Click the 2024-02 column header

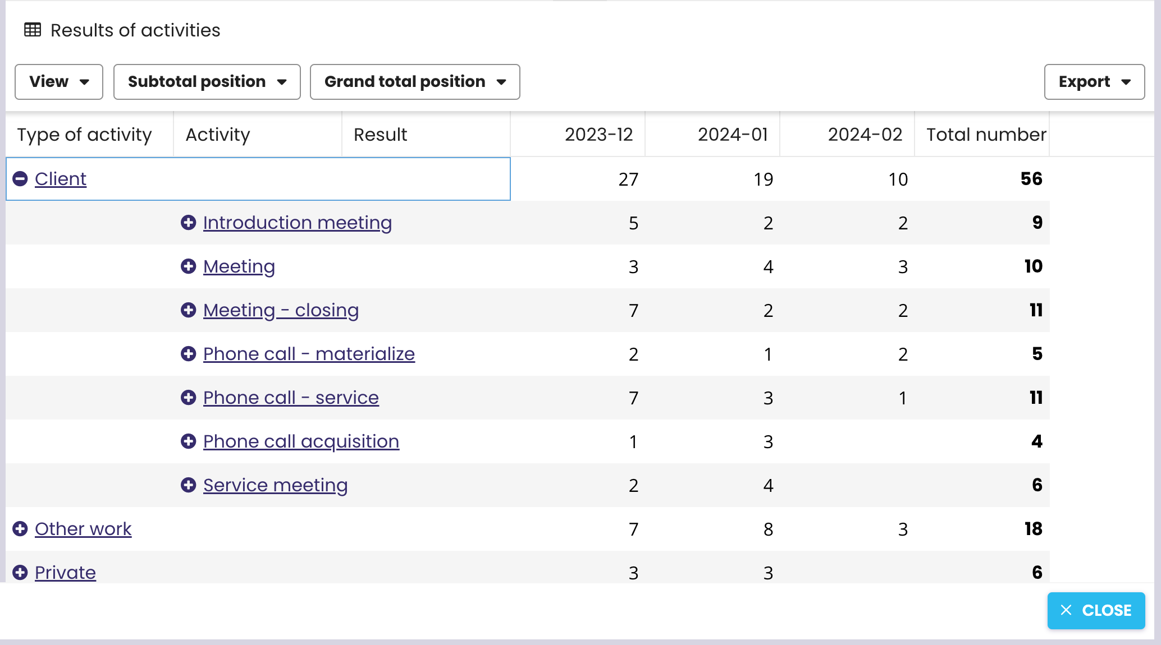click(x=848, y=135)
